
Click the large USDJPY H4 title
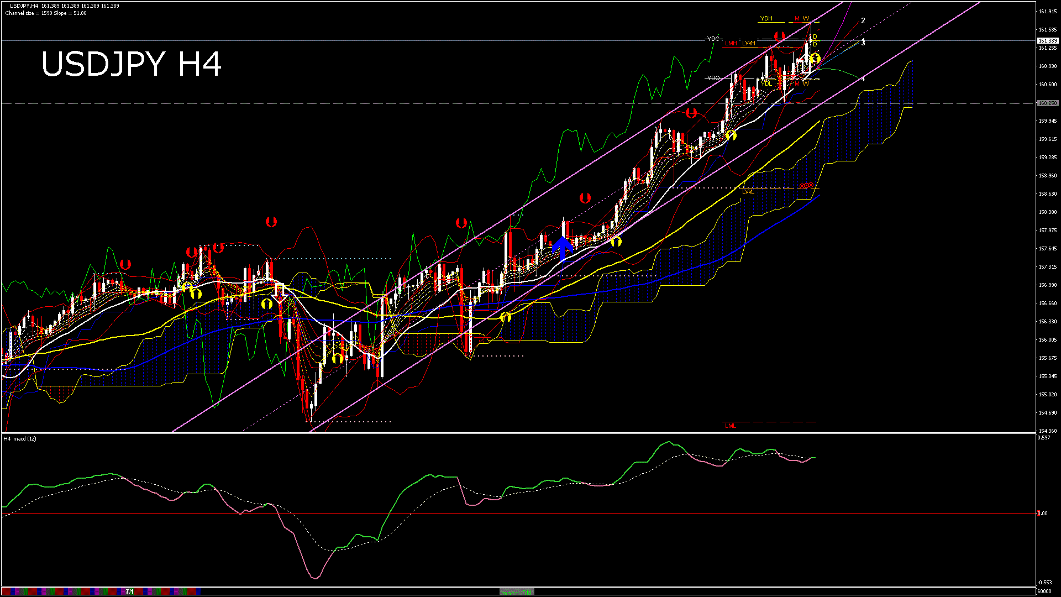coord(132,64)
